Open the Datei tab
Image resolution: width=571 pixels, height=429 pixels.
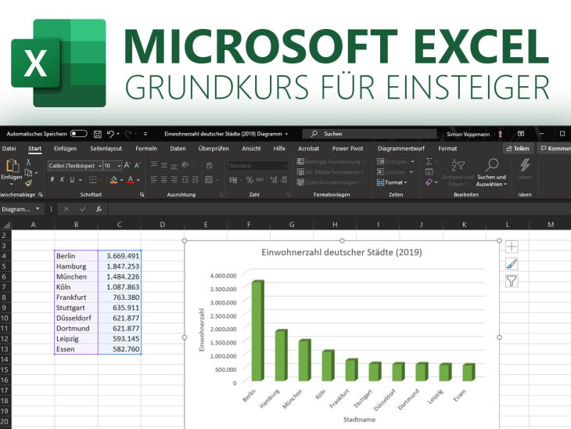(9, 148)
